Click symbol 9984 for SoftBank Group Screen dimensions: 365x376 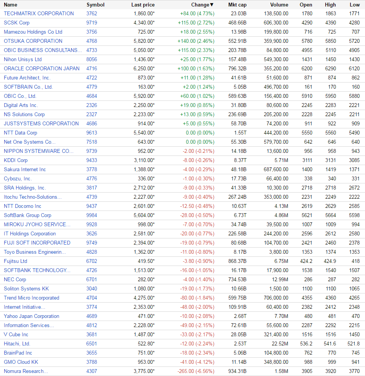click(92, 216)
